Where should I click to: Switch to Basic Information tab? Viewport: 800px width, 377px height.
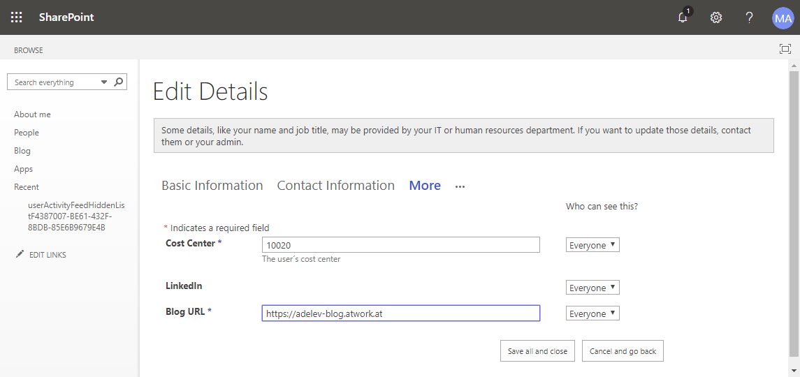point(212,186)
